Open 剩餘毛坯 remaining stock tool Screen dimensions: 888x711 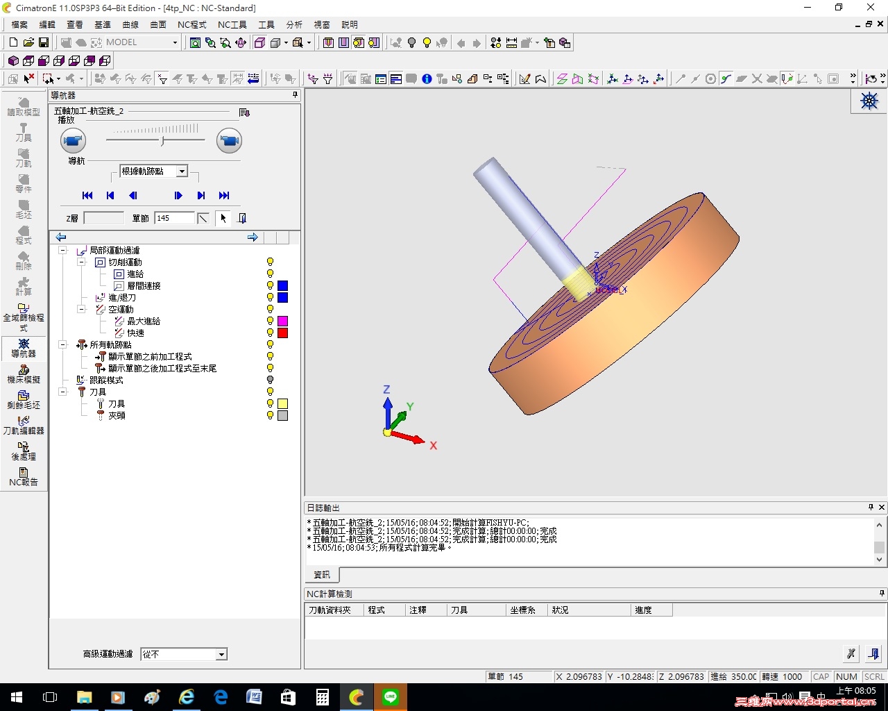pyautogui.click(x=24, y=399)
